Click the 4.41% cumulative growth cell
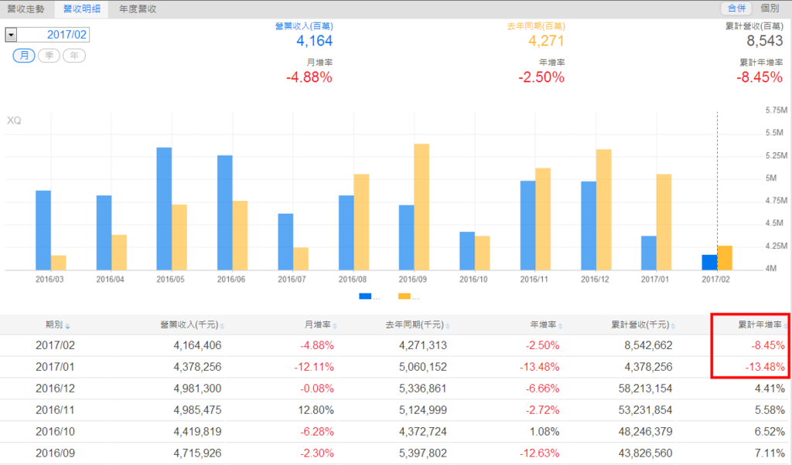The height and width of the screenshot is (465, 792). tap(770, 389)
